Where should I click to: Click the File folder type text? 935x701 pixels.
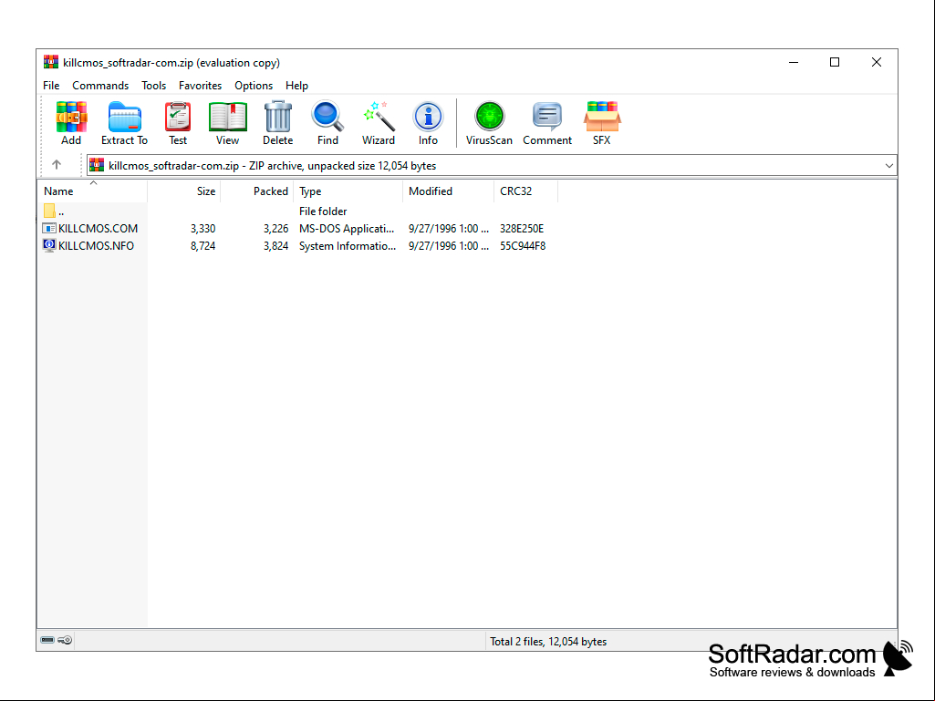pos(323,211)
